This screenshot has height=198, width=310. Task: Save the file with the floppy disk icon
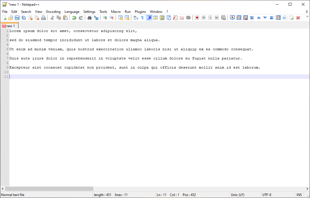pos(17,18)
